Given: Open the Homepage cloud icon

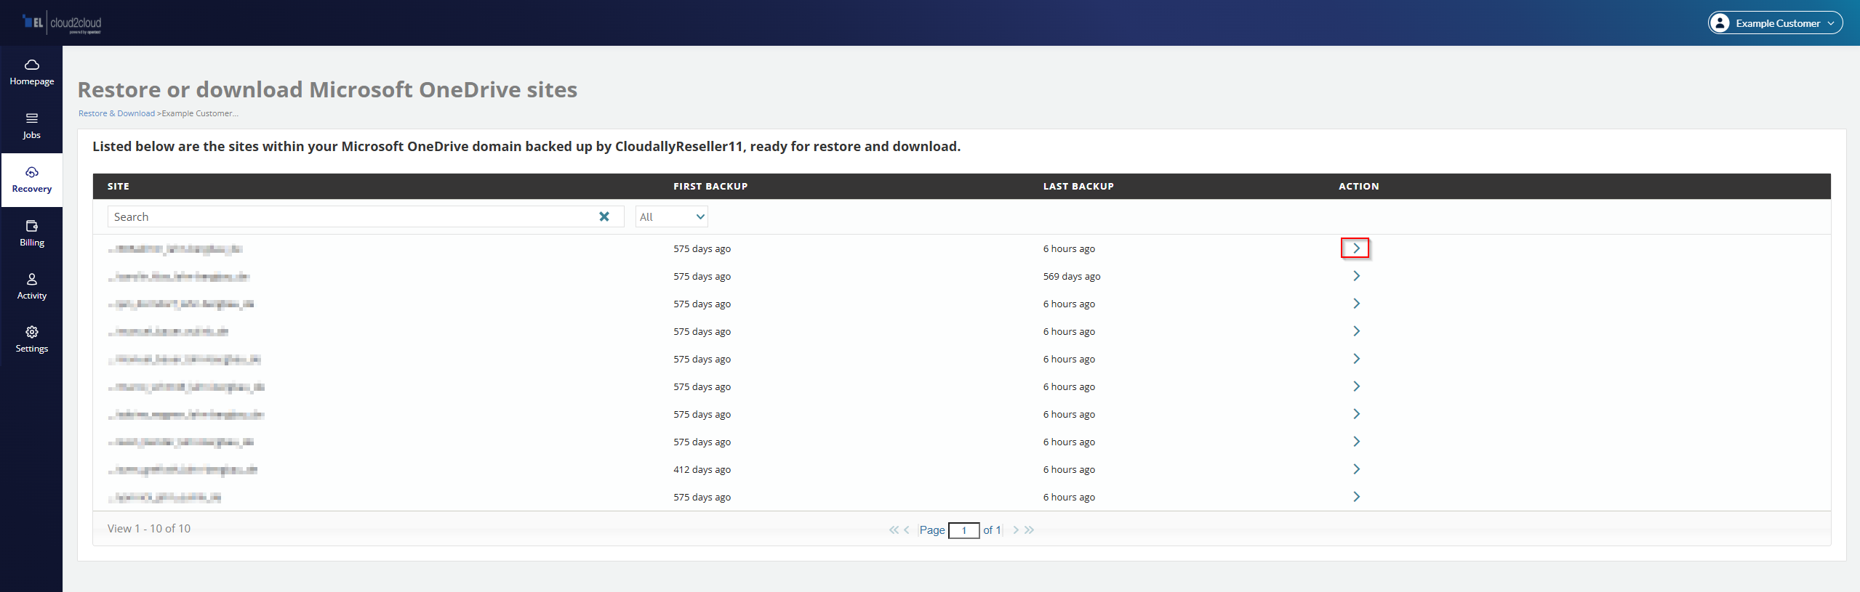Looking at the screenshot, I should 32,65.
